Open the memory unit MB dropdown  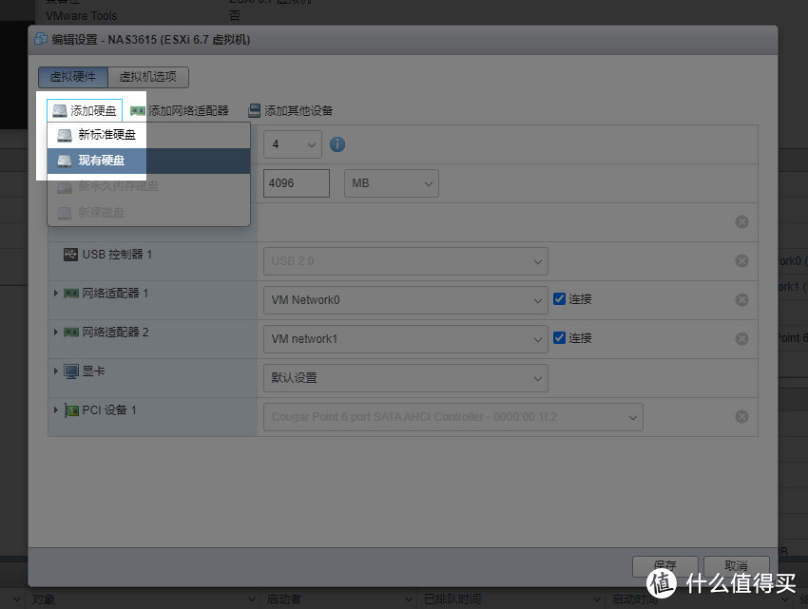pos(391,182)
